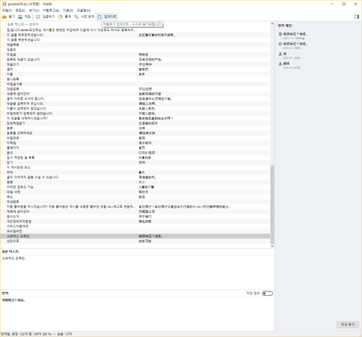Click the Add Comment (주석 추가) button

346,324
